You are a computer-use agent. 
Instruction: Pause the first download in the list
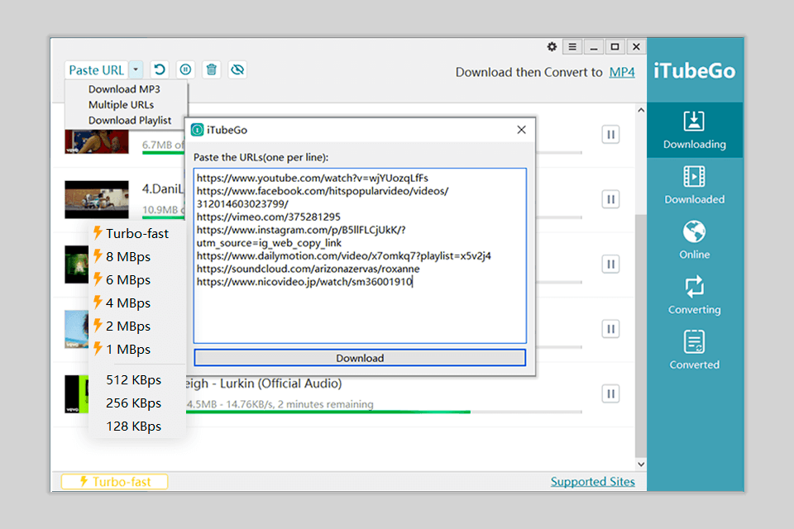[x=610, y=134]
